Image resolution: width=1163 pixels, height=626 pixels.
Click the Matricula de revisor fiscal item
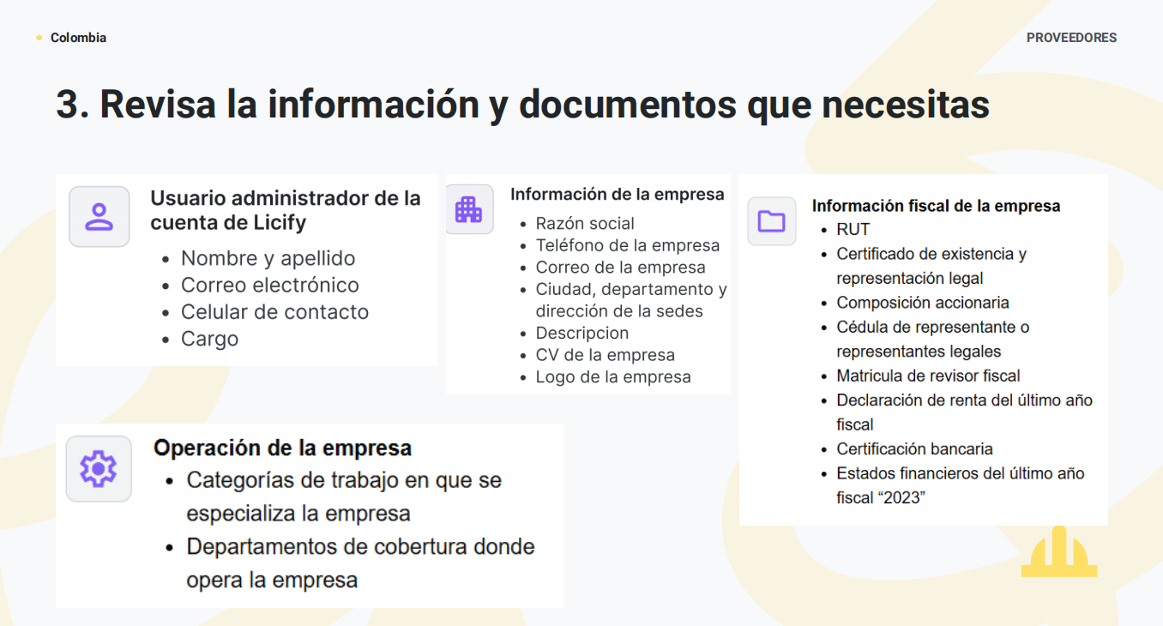point(929,376)
